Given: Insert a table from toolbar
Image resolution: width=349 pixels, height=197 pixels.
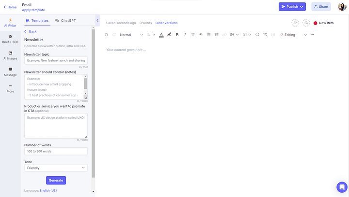Looking at the screenshot, I should point(245,35).
